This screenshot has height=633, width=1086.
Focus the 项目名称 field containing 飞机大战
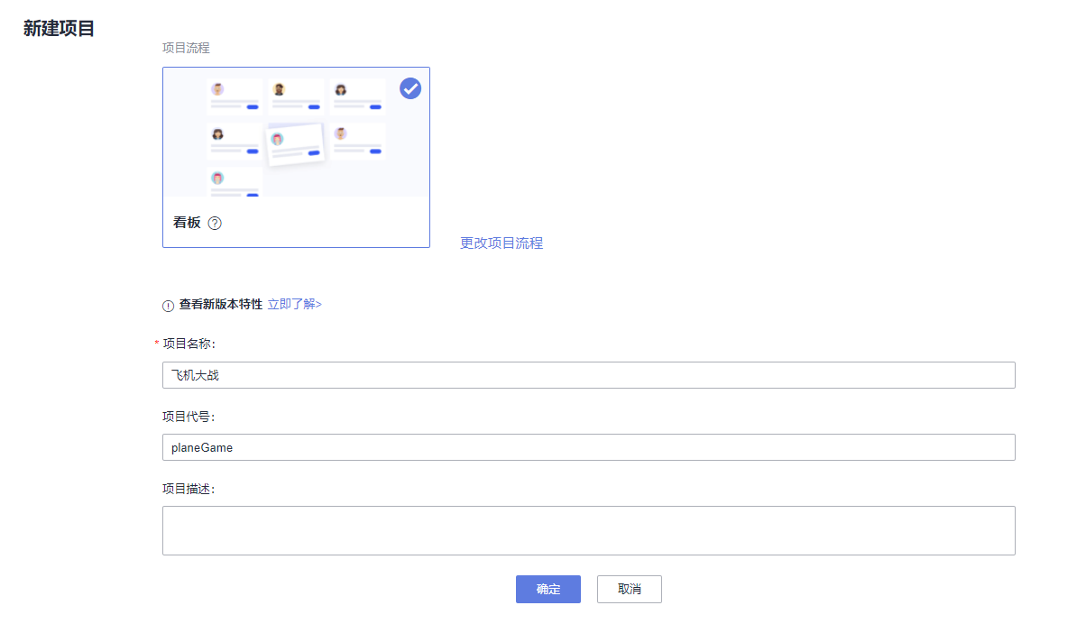pos(588,375)
